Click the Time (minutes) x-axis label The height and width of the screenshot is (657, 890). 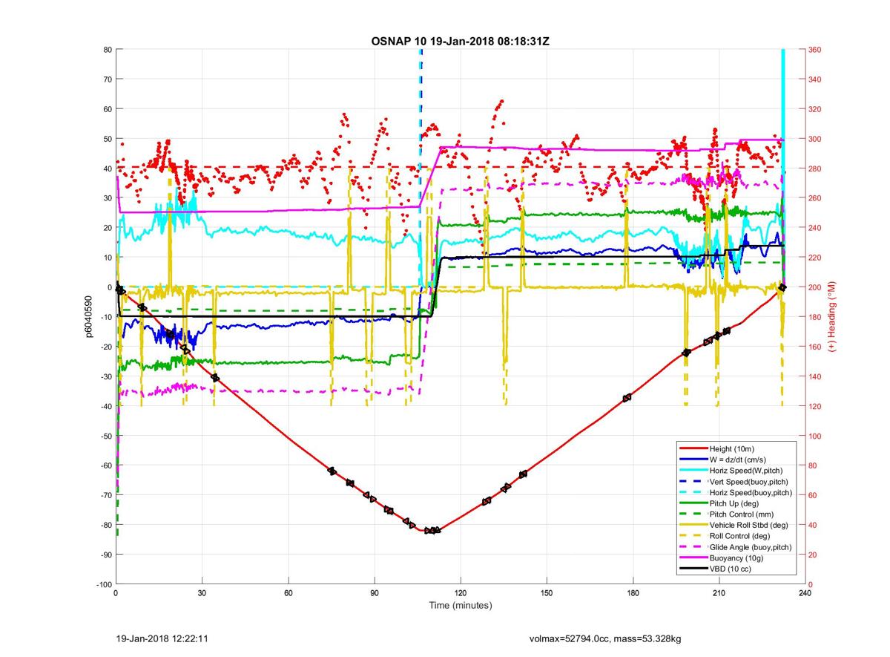(460, 606)
